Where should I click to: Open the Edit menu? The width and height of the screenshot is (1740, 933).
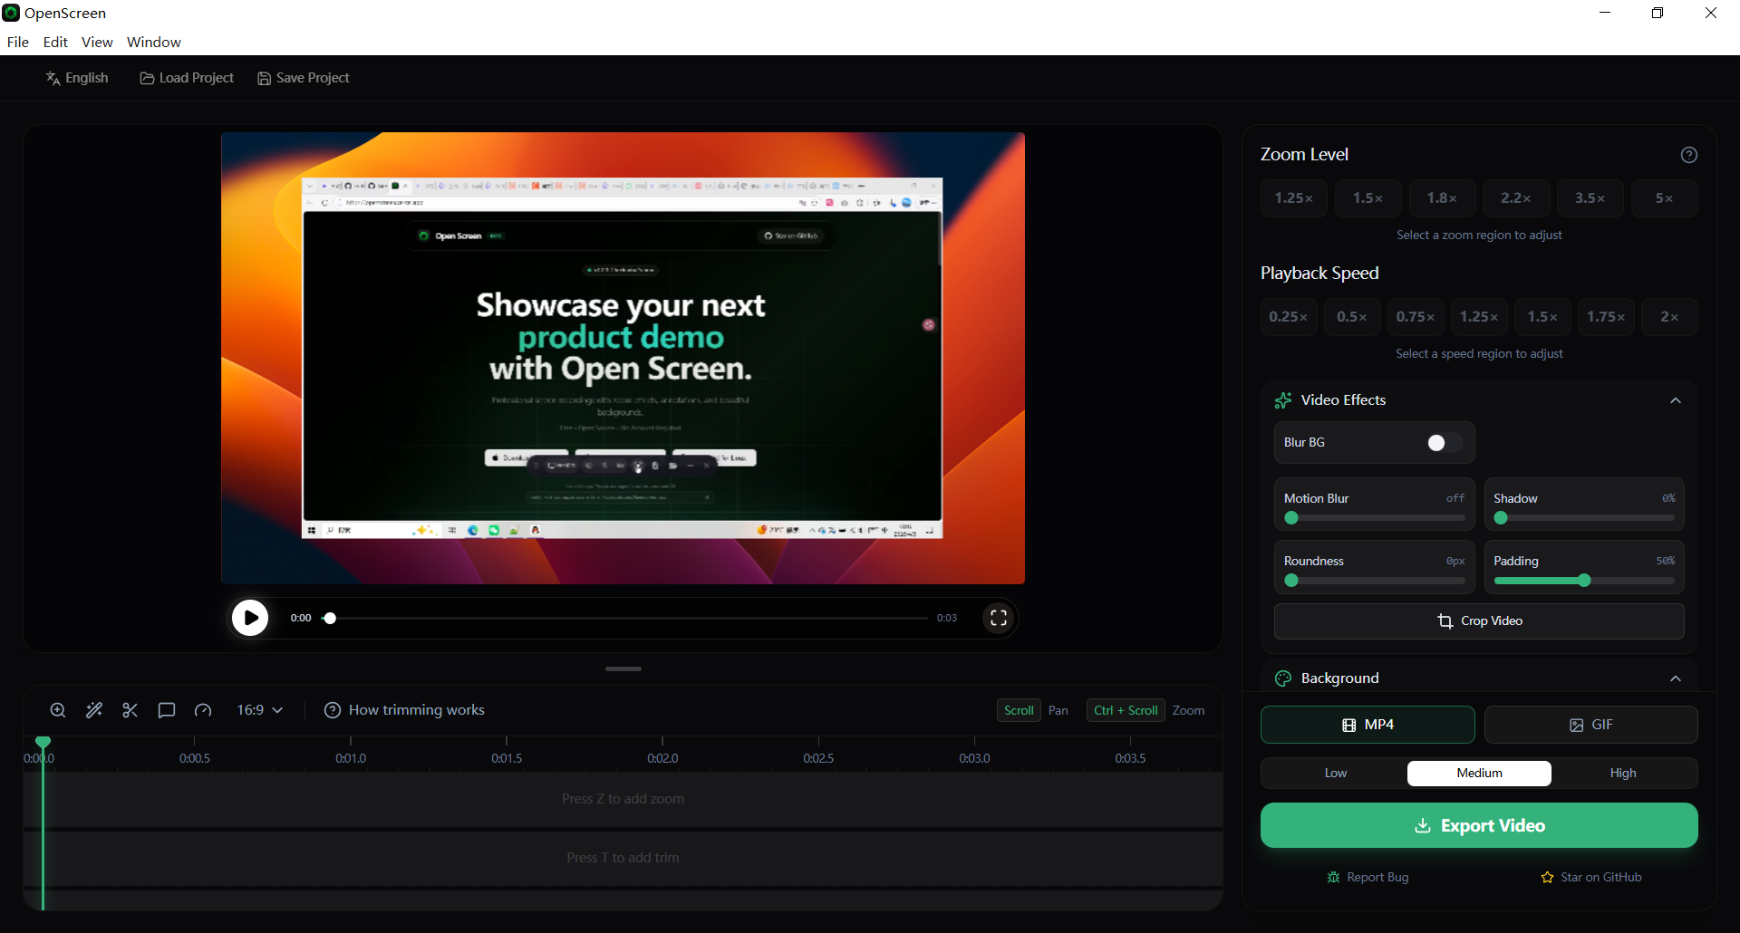coord(55,42)
